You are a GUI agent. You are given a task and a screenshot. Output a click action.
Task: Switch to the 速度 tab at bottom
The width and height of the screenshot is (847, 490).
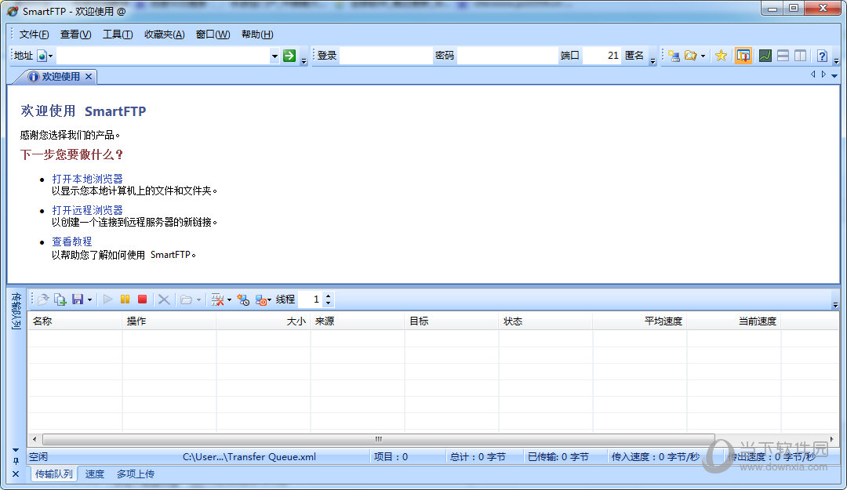coord(95,474)
